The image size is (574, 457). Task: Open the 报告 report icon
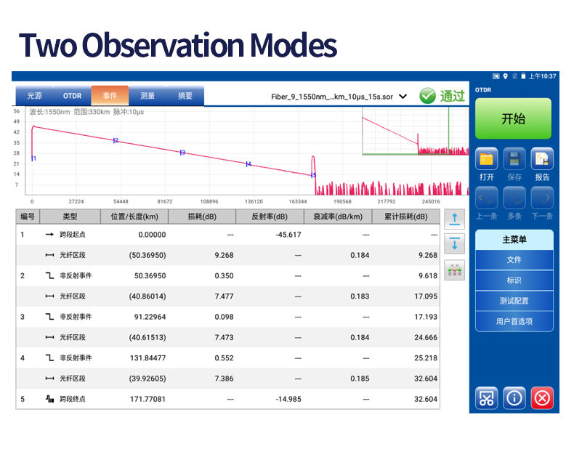542,159
